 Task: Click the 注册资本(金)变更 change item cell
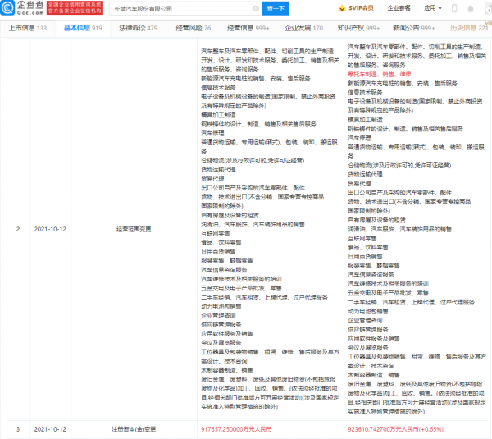pyautogui.click(x=134, y=429)
